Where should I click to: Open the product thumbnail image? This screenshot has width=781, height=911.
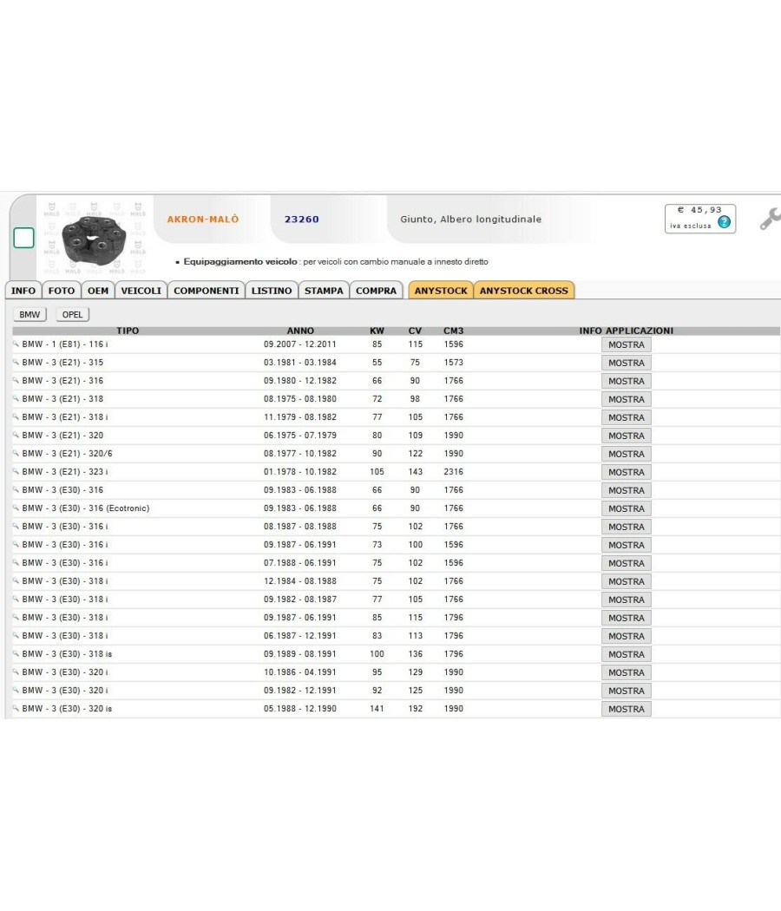[x=94, y=240]
